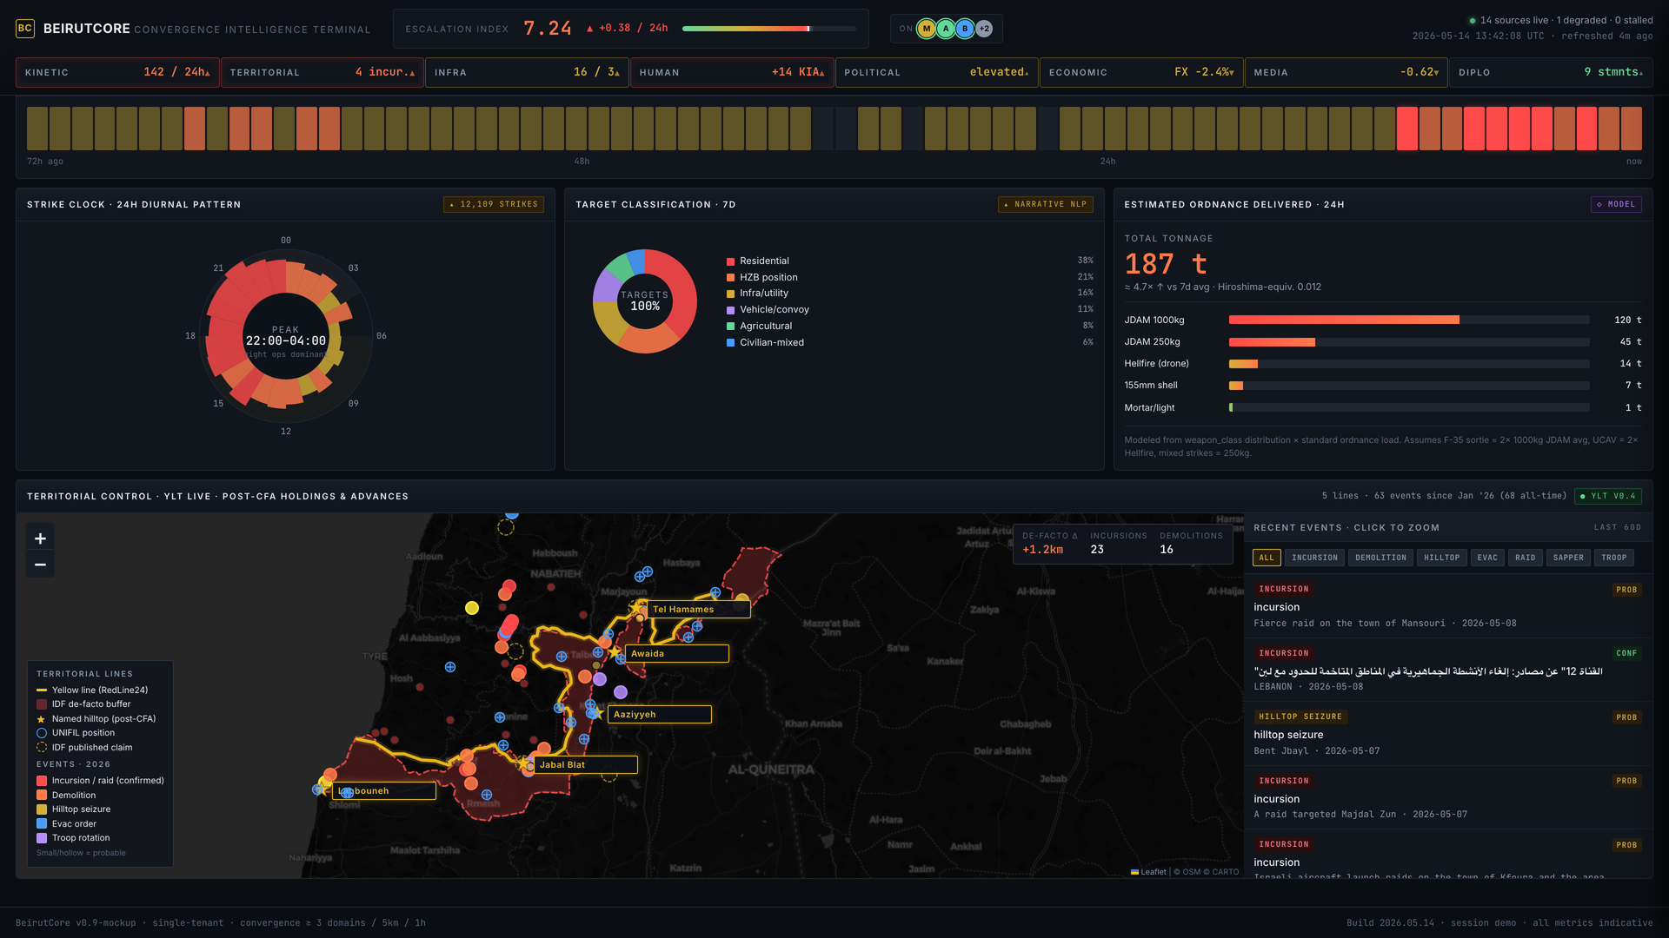Click the Civilian-mixed blue legend swatch

pyautogui.click(x=731, y=343)
